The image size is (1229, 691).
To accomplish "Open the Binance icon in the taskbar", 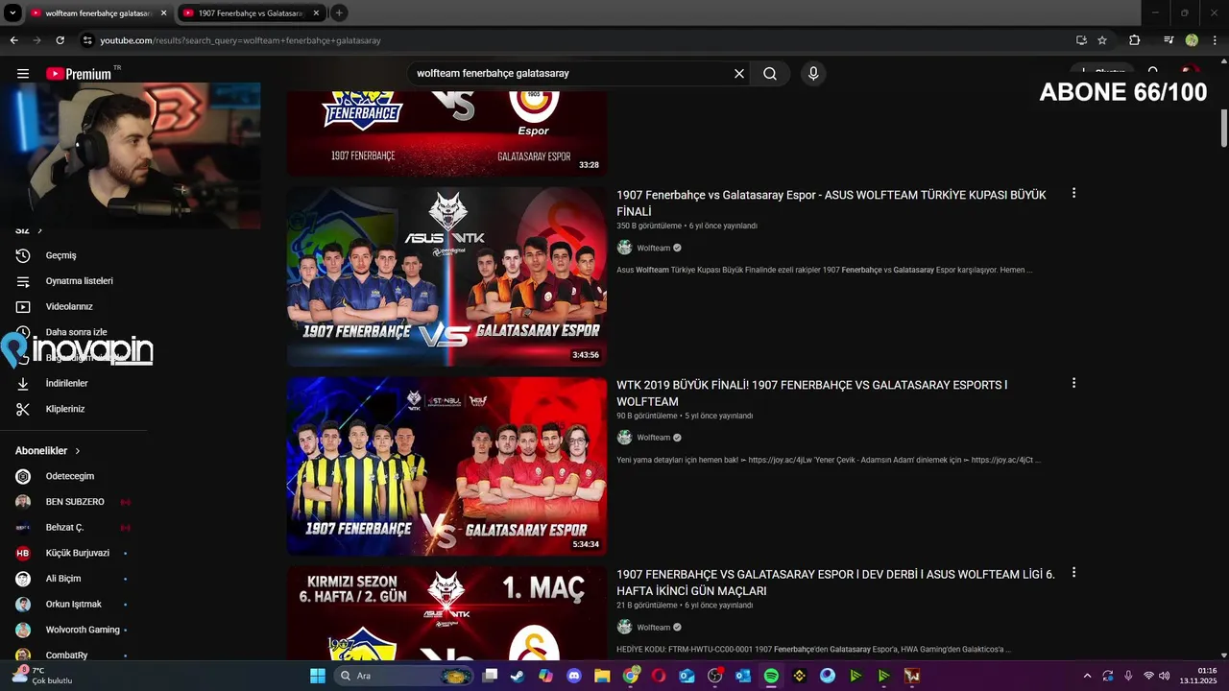I will click(800, 676).
